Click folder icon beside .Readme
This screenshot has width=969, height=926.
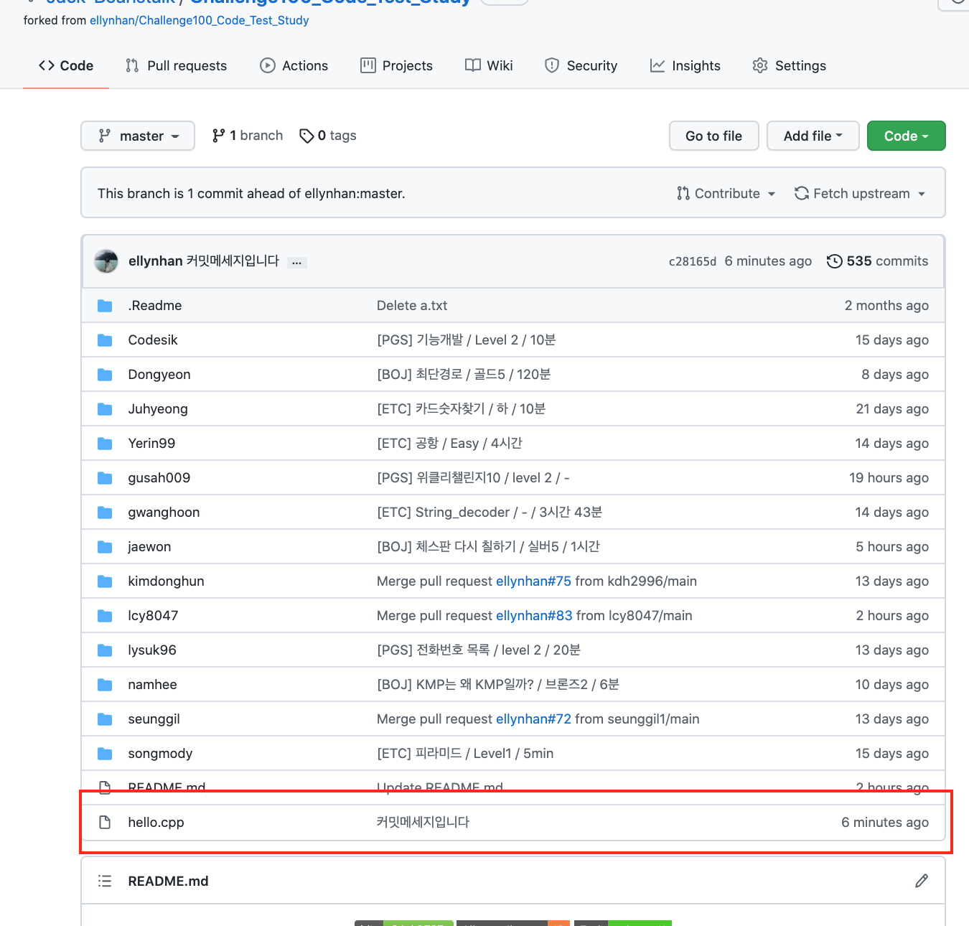click(105, 305)
